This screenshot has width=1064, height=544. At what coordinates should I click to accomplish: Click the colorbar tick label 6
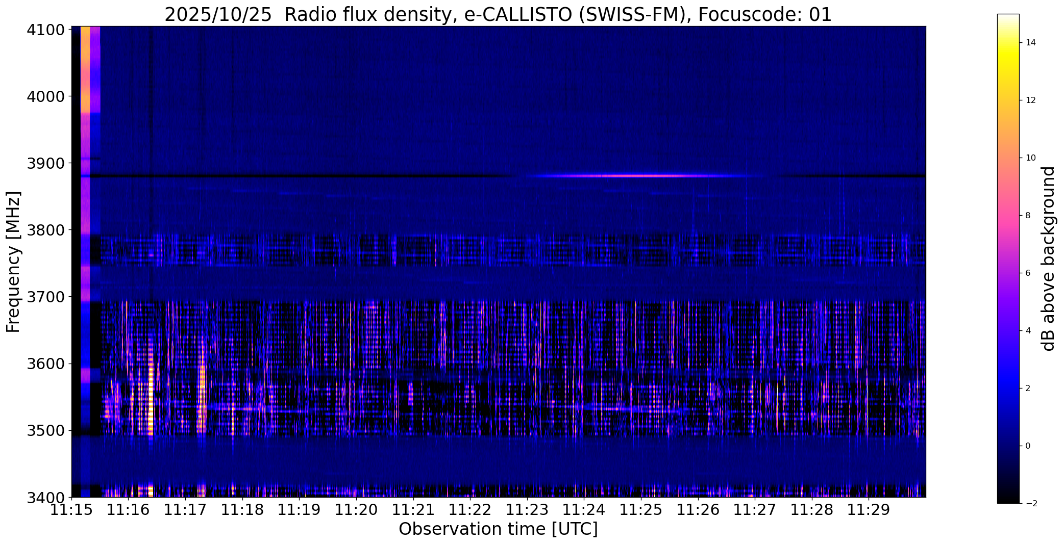coord(1028,273)
